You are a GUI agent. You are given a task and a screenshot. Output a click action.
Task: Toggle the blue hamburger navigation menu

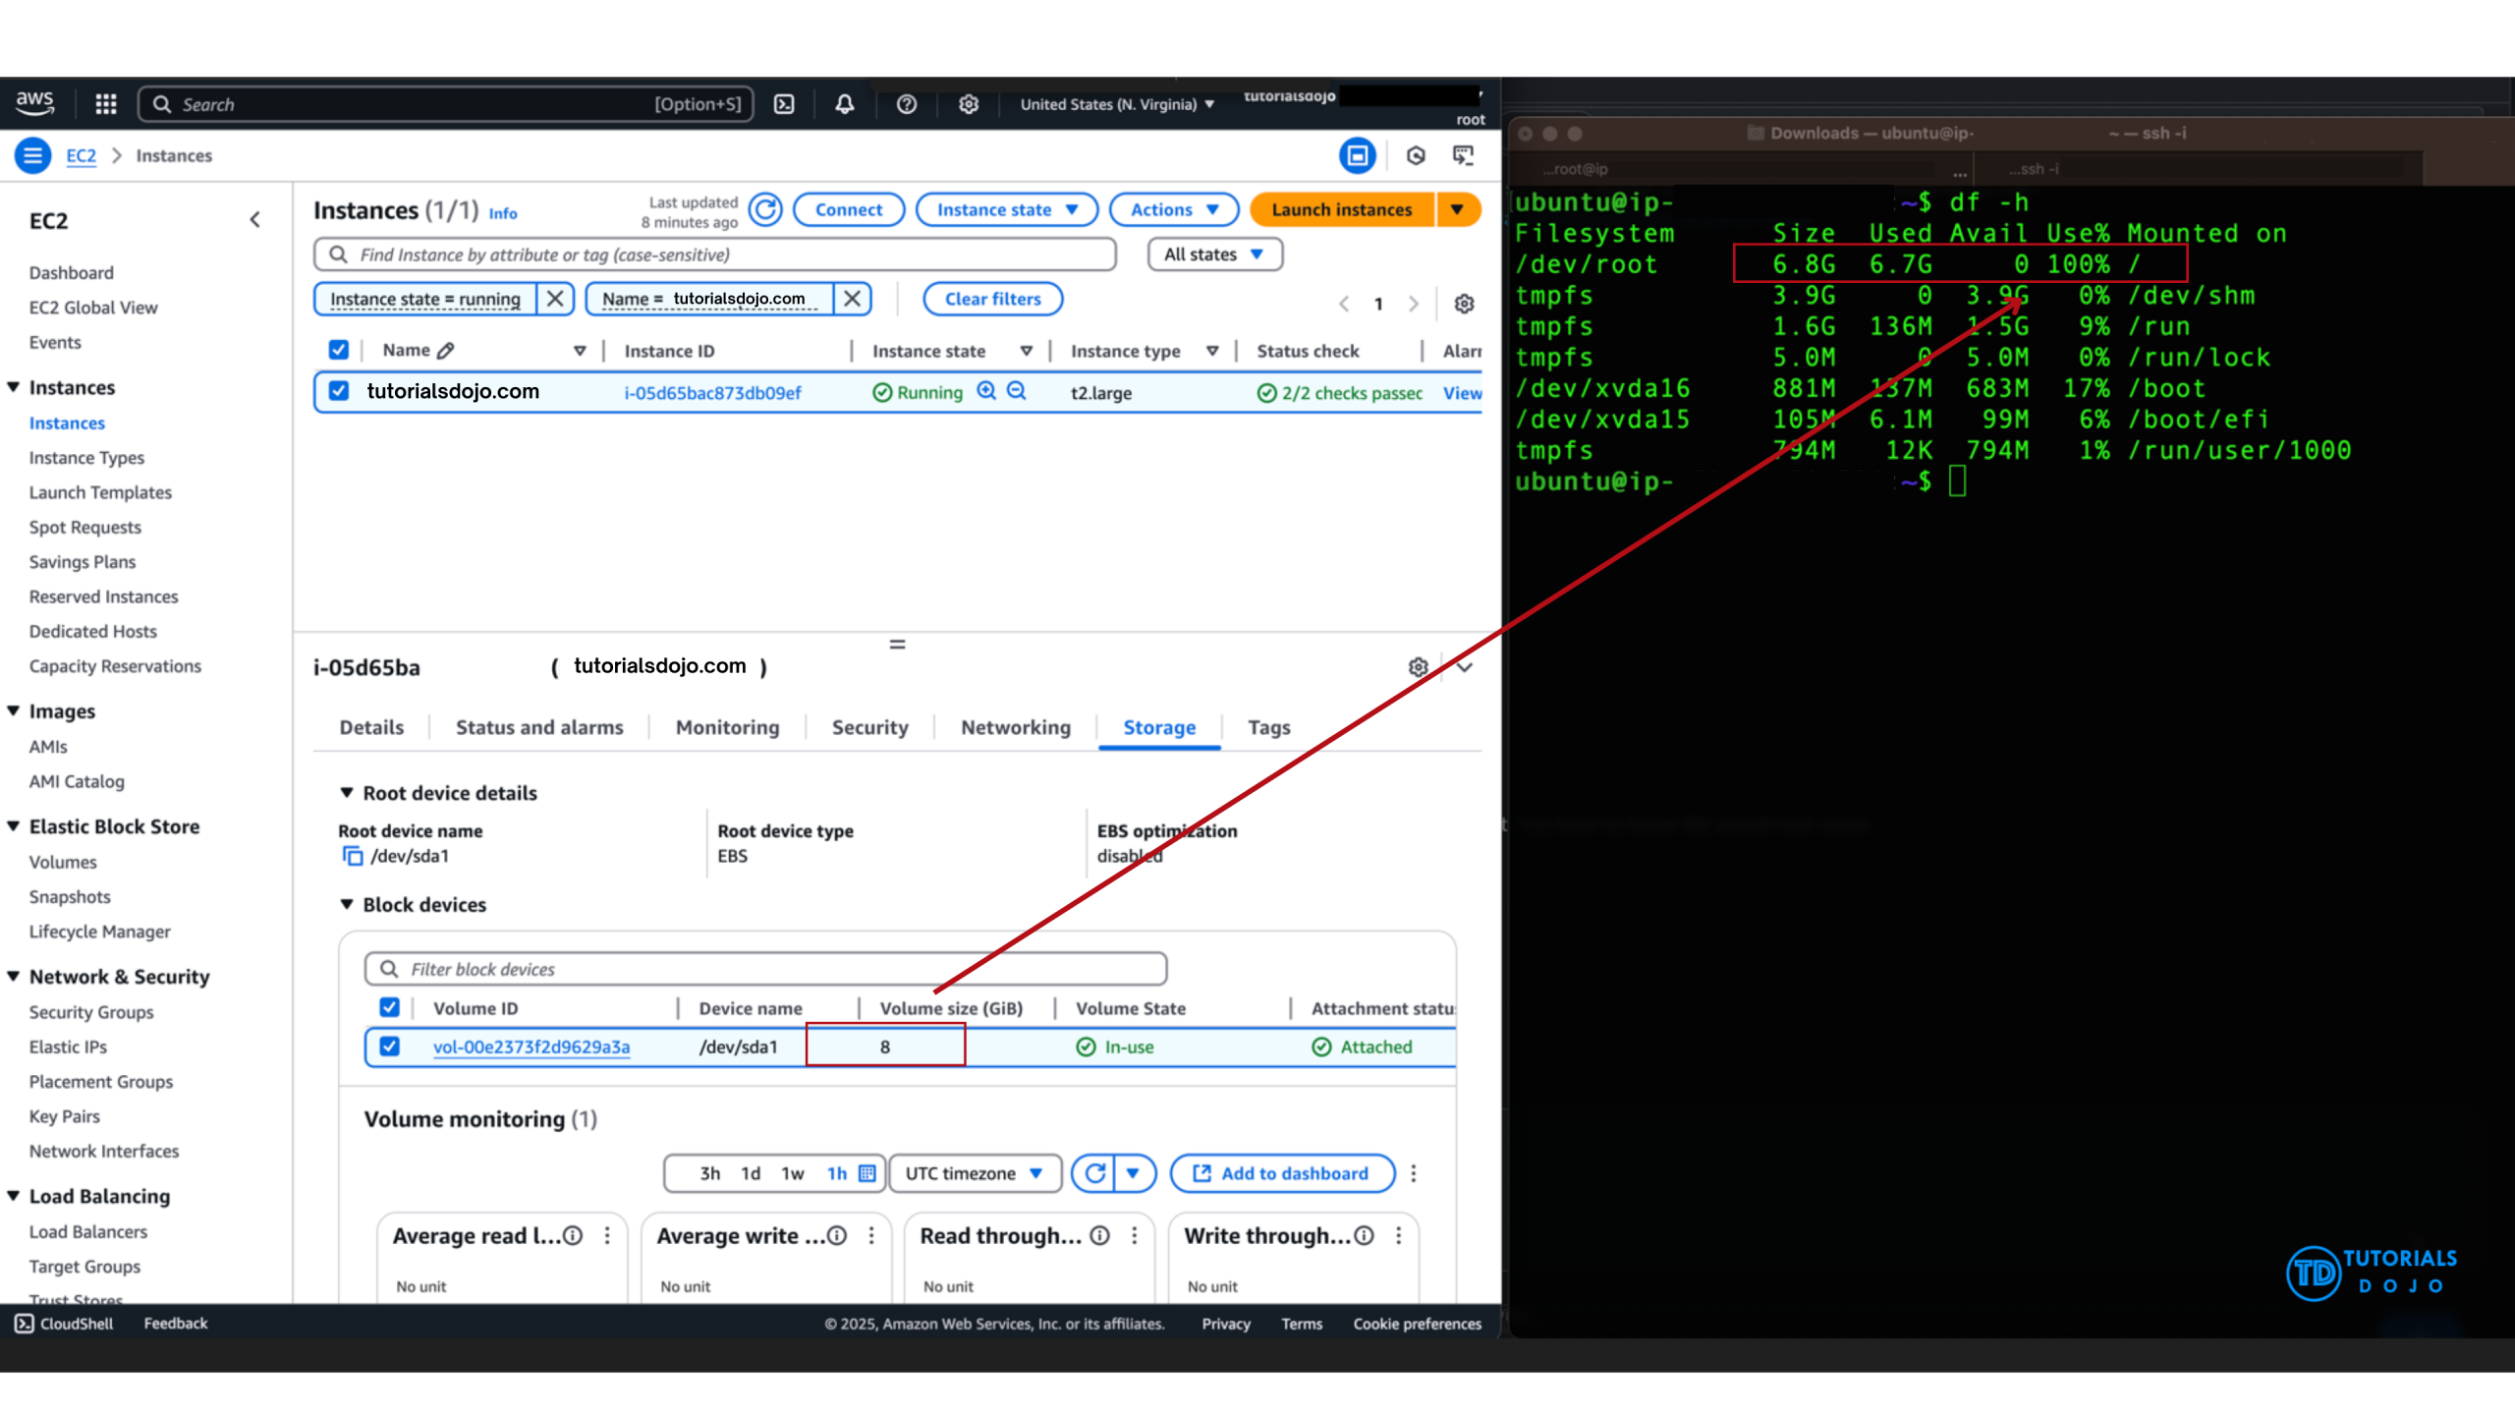tap(32, 155)
